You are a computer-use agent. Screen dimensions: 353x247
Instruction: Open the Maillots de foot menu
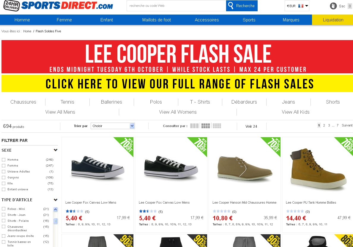(x=157, y=20)
